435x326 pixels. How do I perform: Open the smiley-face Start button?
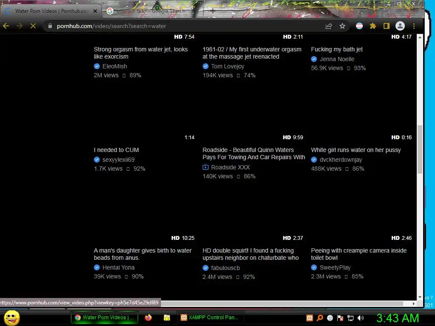coord(12,318)
